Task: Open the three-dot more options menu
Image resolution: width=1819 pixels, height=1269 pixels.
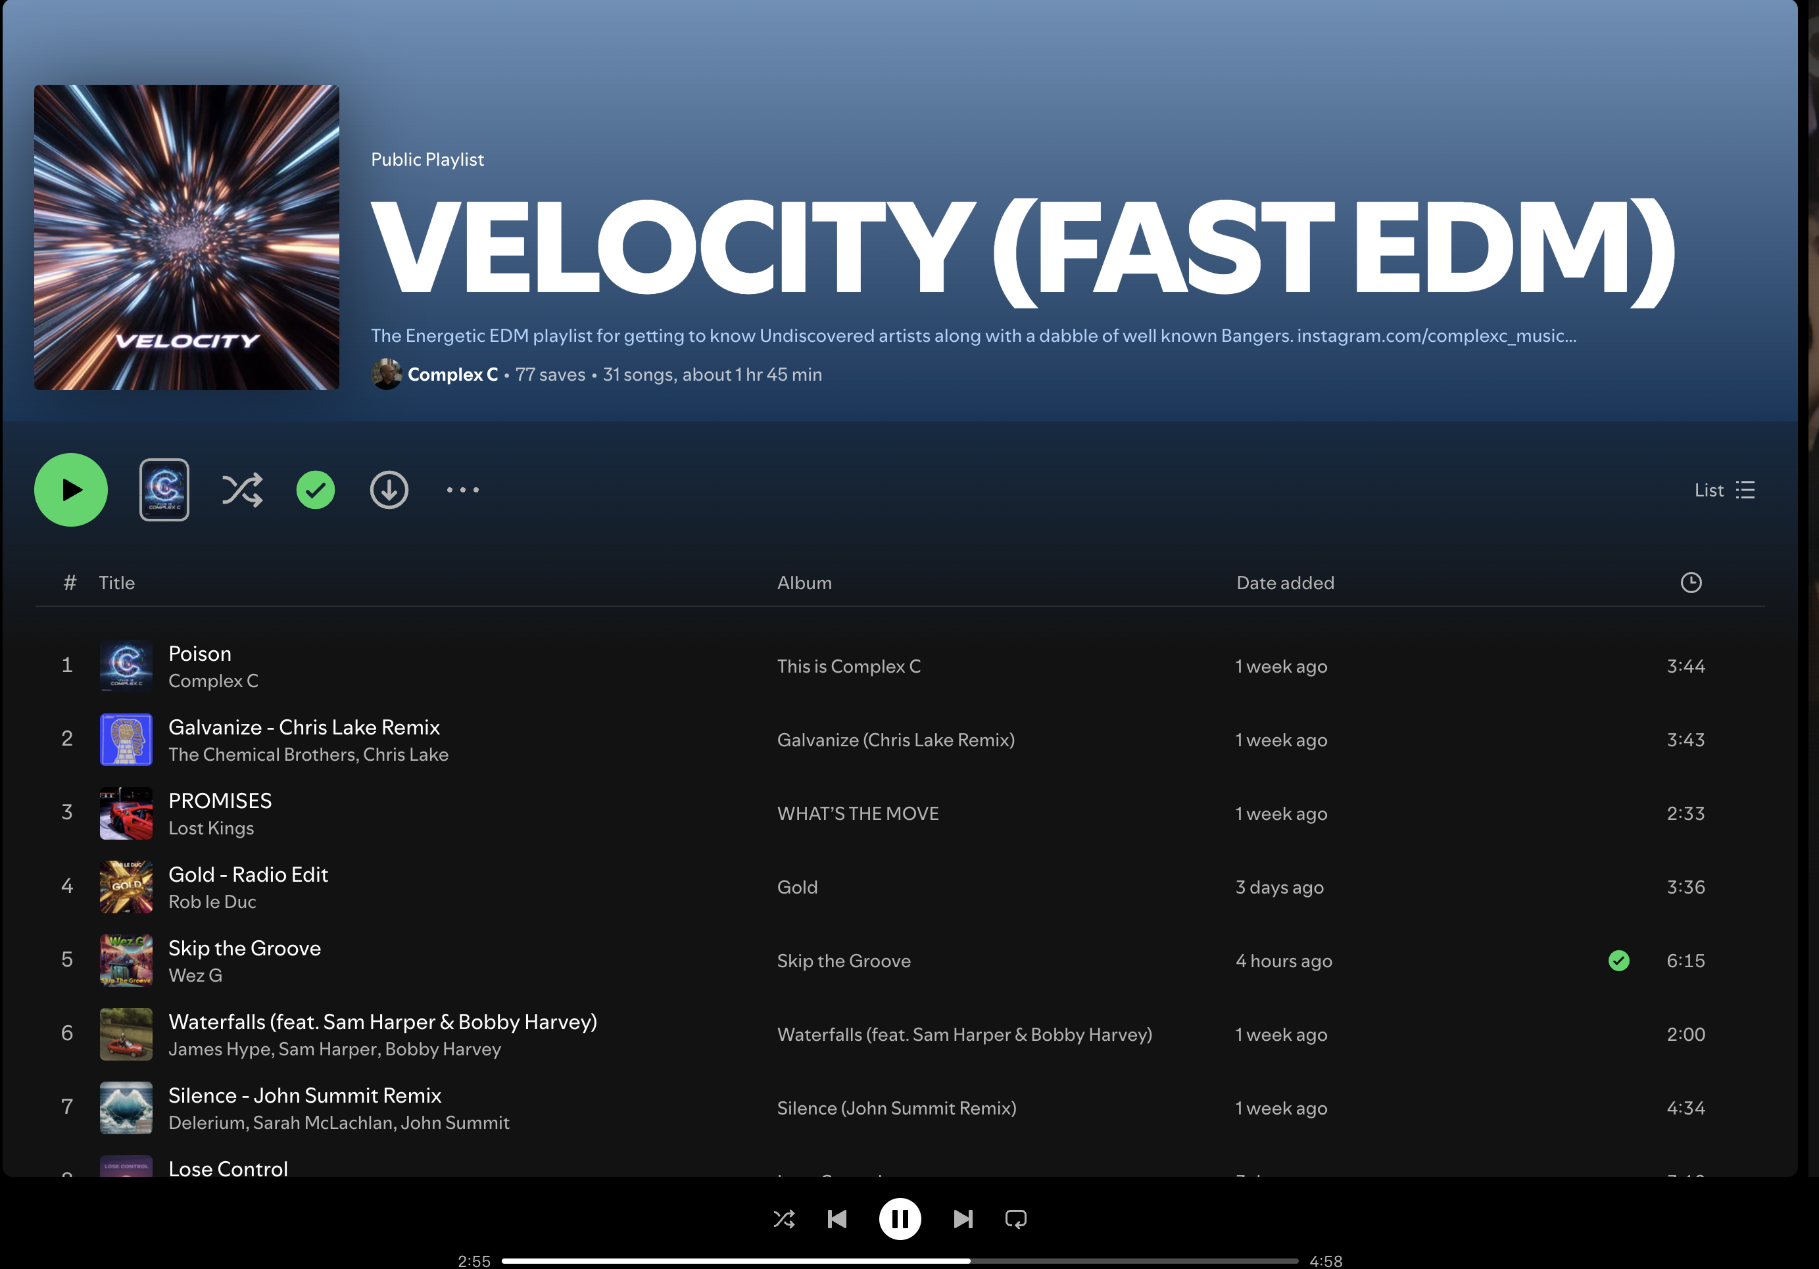Action: click(x=463, y=491)
